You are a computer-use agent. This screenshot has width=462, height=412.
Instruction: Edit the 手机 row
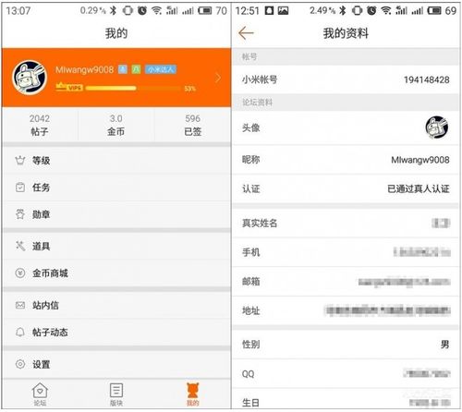click(x=346, y=252)
